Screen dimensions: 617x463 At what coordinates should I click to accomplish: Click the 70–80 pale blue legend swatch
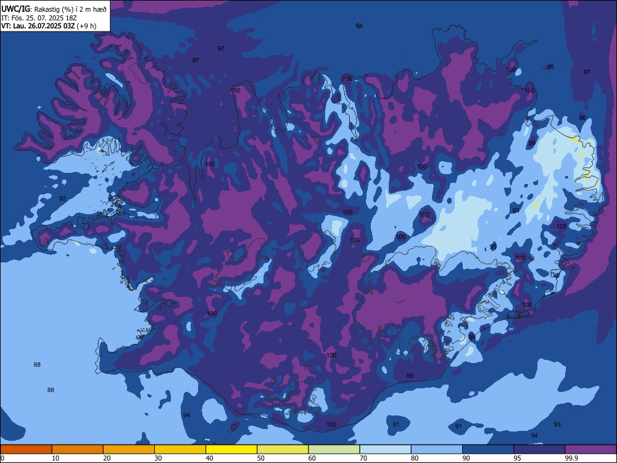pyautogui.click(x=385, y=449)
